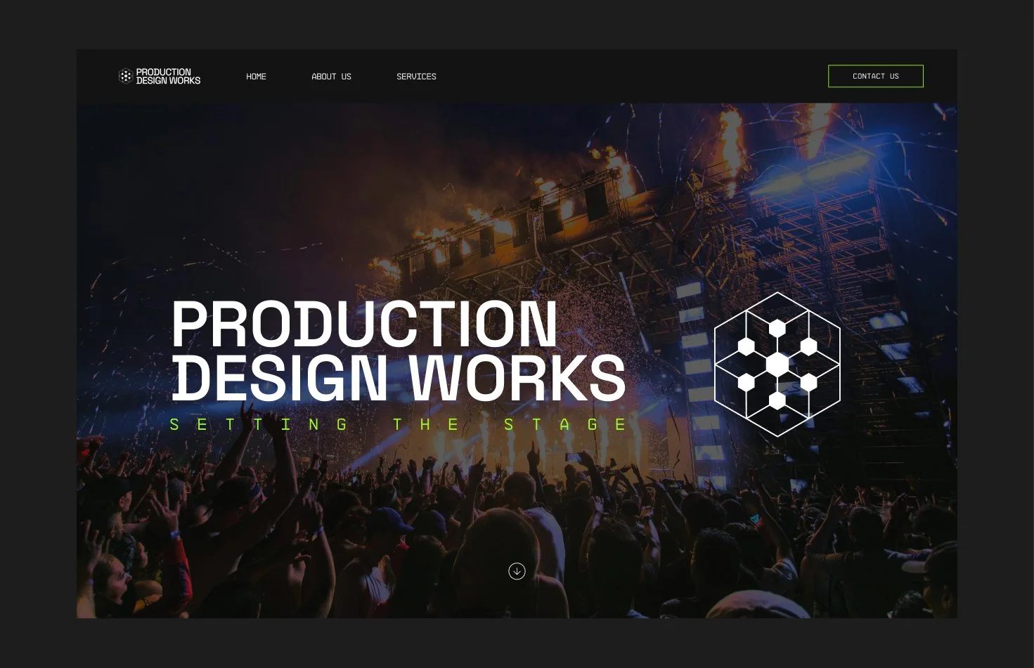
Task: Open the Services nav item
Action: point(416,77)
